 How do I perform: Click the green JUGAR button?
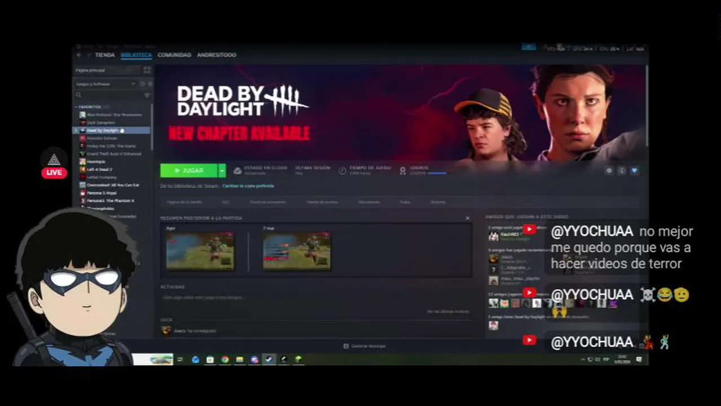coord(189,170)
